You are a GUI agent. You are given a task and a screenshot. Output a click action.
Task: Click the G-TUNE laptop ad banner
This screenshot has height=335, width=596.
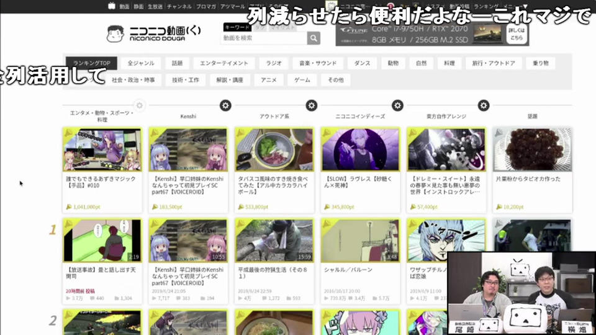tap(432, 33)
